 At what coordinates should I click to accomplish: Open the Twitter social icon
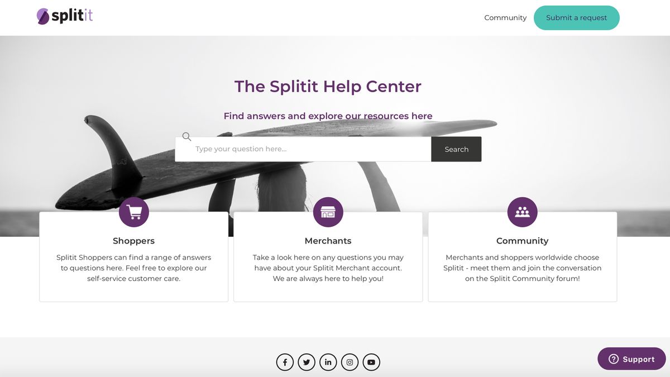point(307,362)
